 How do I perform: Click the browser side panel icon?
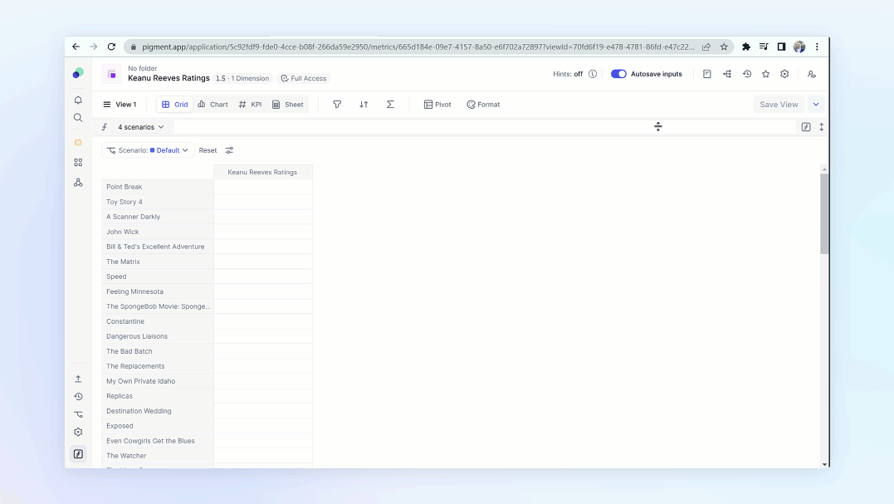tap(781, 46)
